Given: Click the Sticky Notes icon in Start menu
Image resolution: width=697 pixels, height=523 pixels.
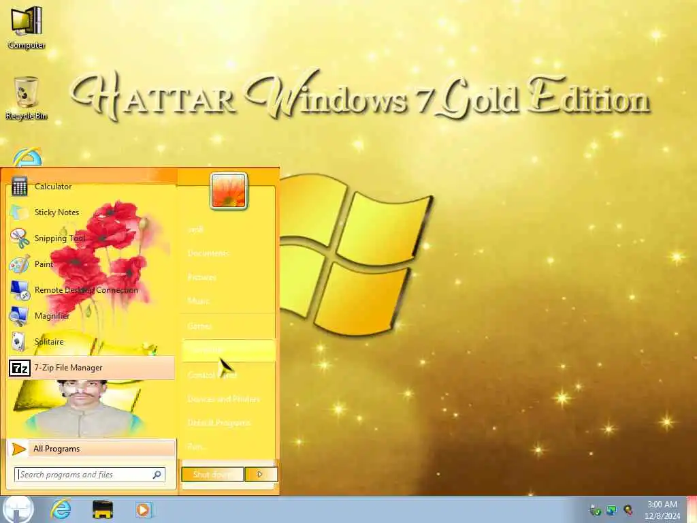Looking at the screenshot, I should pos(19,212).
